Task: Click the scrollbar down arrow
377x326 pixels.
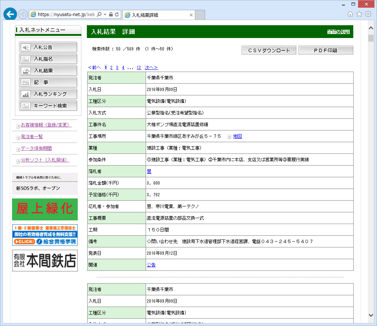Action: coord(371,315)
